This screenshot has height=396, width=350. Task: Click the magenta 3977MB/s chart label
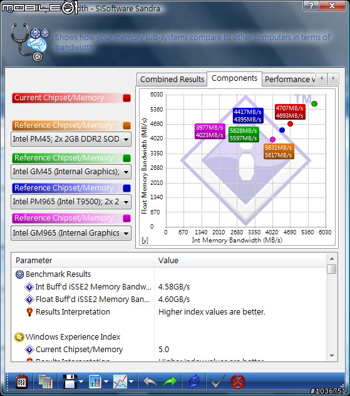210,132
